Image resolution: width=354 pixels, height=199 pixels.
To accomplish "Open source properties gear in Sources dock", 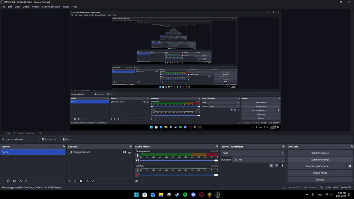I will pyautogui.click(x=81, y=181).
